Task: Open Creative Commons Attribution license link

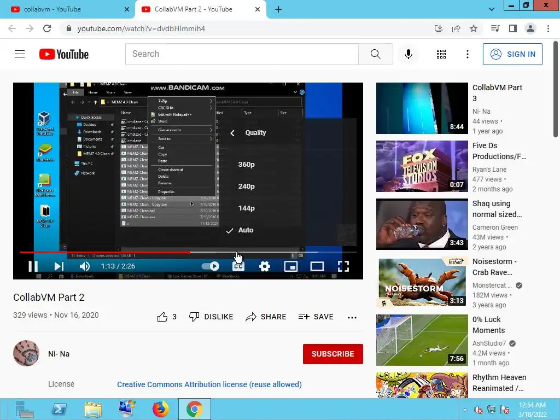Action: point(209,384)
